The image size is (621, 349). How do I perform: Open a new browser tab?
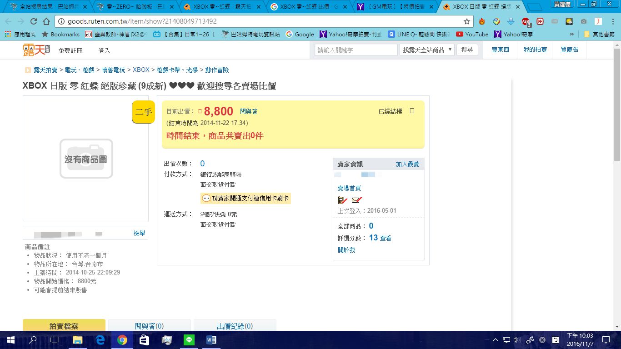tap(535, 7)
